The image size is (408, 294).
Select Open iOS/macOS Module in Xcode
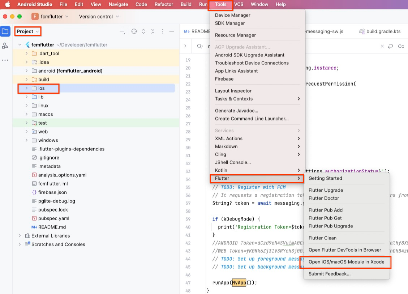tap(346, 262)
